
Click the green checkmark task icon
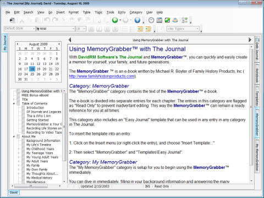coord(167,20)
